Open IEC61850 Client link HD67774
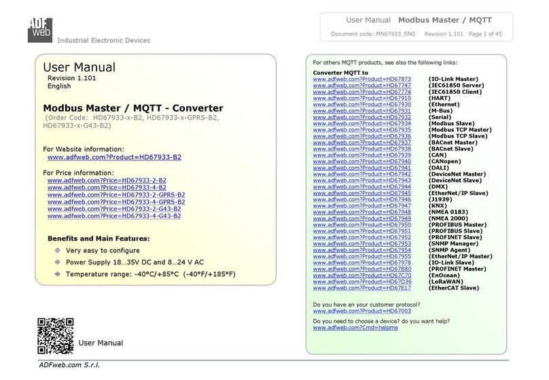 point(362,92)
